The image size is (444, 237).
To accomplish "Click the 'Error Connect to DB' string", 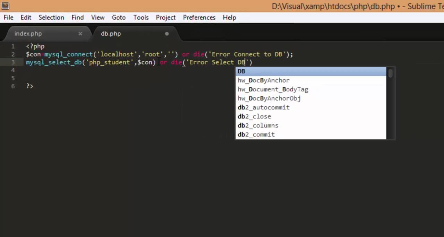I will coord(247,54).
